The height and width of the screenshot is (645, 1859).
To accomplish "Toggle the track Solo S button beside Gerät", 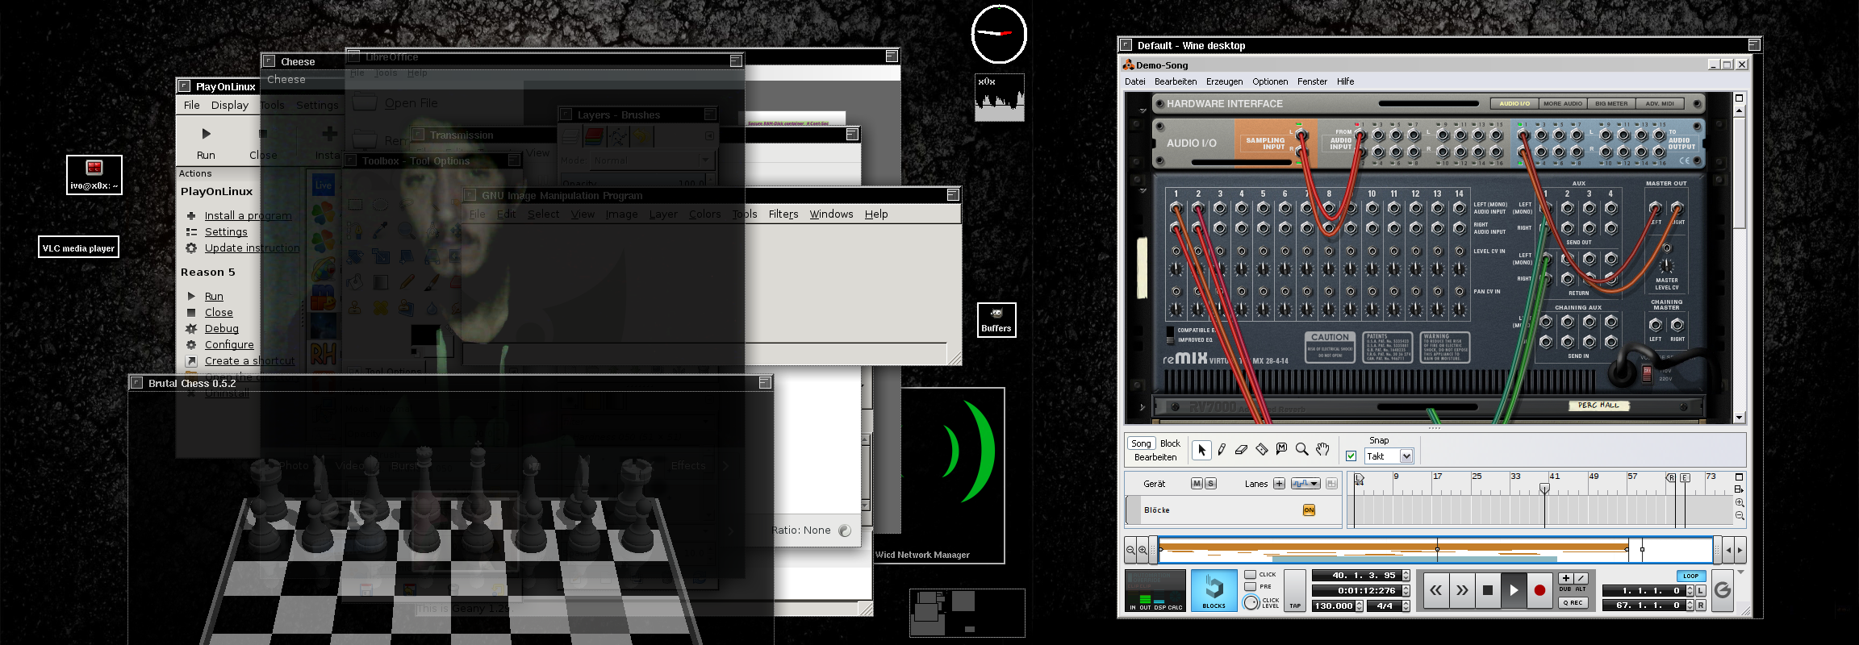I will click(1210, 484).
